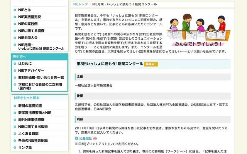Click the bullet icon beside NIEアドバイザー
247x154 pixels.
coord(15,70)
